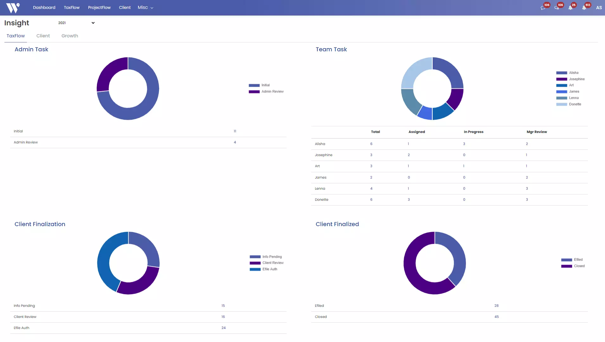Open the ProjectFlow page

(99, 7)
